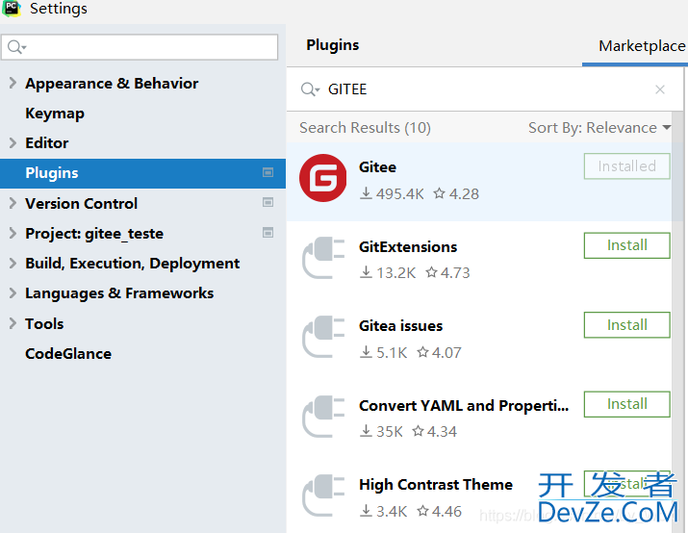Expand the Version Control node

[13, 203]
